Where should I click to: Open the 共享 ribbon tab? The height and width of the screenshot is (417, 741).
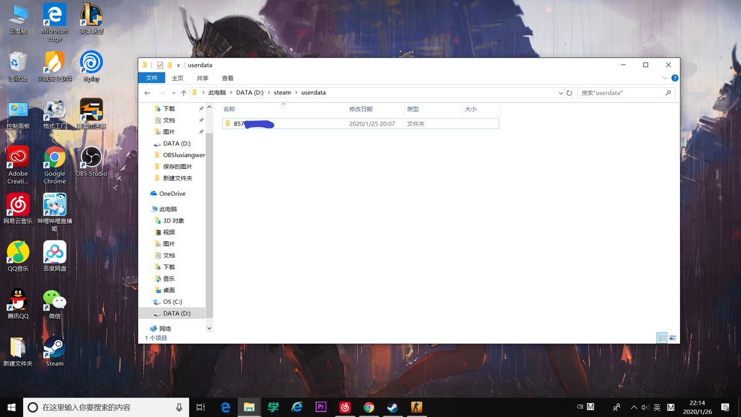pyautogui.click(x=202, y=78)
